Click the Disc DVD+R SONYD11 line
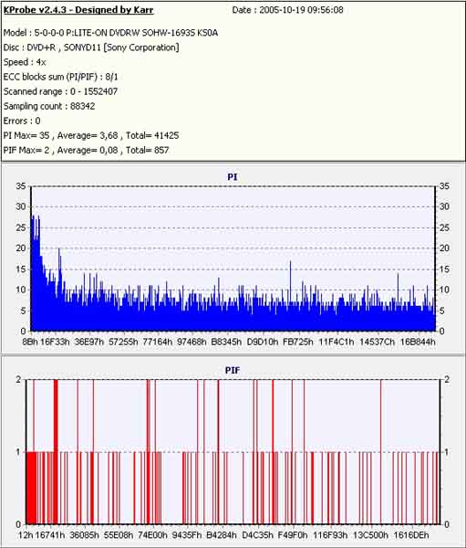Screen dimensions: 466x548 [91, 47]
